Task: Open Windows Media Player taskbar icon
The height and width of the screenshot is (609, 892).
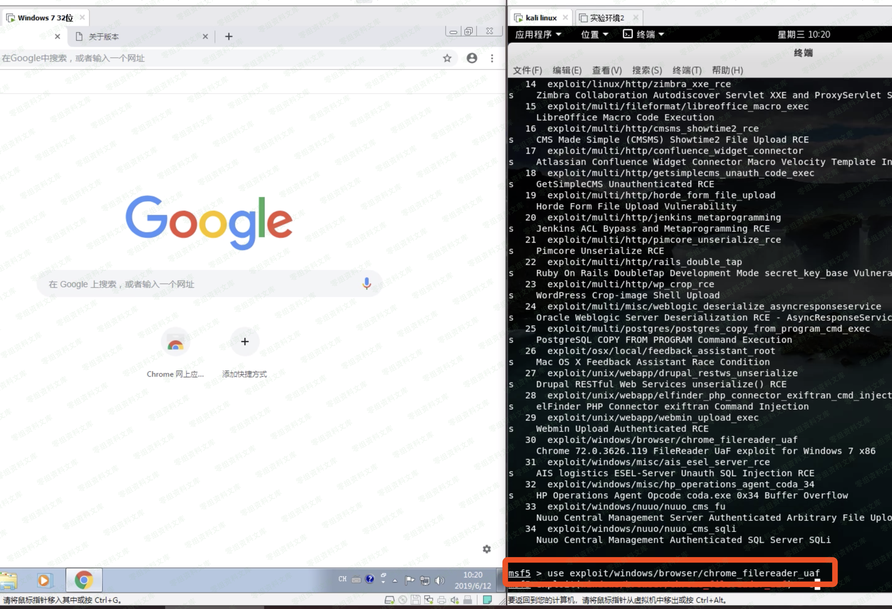Action: (x=44, y=580)
